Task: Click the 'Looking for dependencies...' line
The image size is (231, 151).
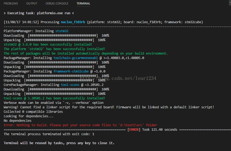Action: pyautogui.click(x=28, y=116)
